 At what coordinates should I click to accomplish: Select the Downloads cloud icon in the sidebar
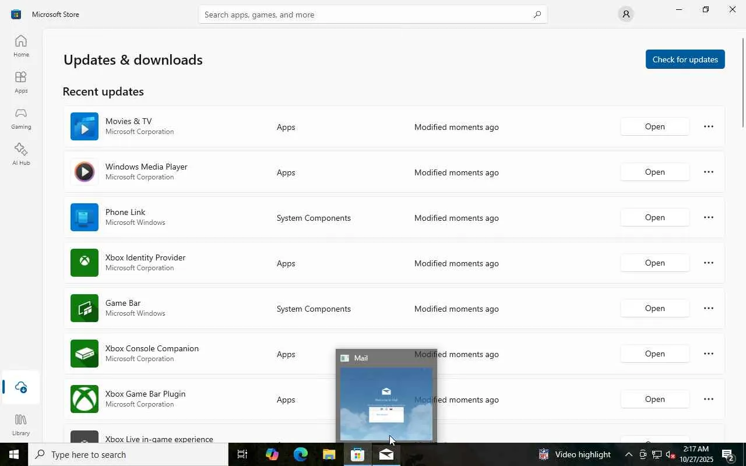click(21, 387)
